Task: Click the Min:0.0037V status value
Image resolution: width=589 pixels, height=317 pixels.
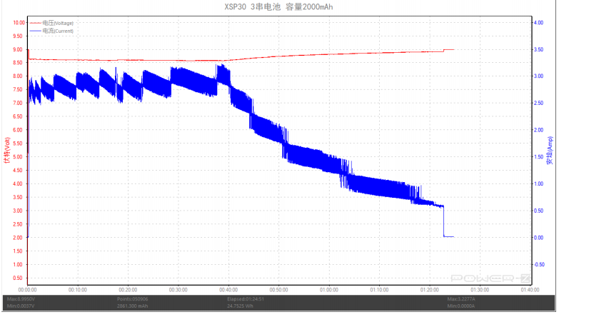Action: (x=21, y=306)
